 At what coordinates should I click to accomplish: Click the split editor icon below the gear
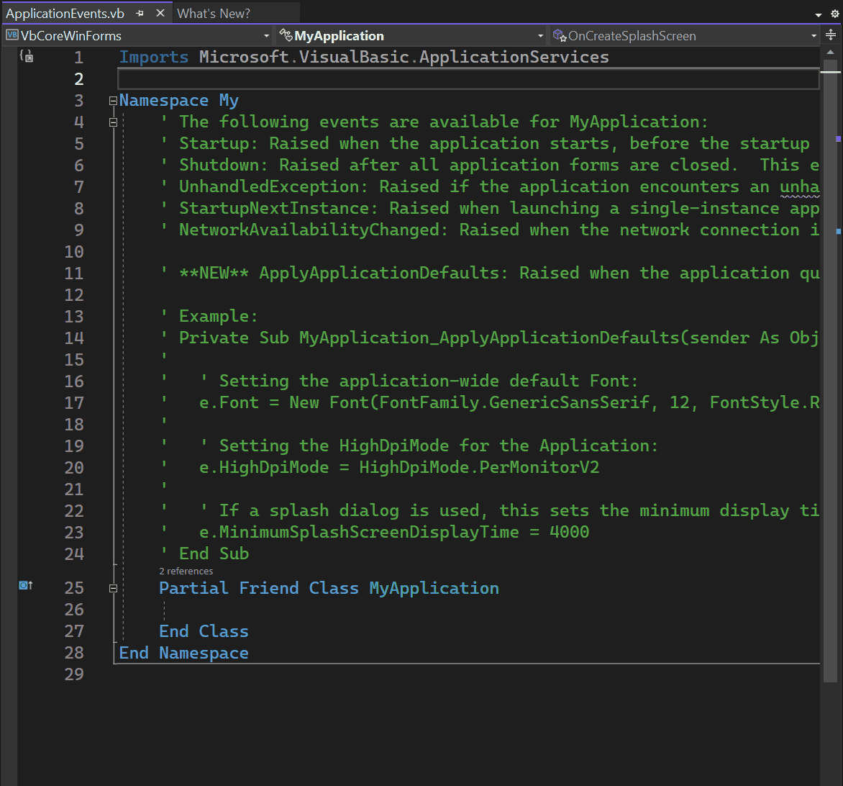pos(832,35)
